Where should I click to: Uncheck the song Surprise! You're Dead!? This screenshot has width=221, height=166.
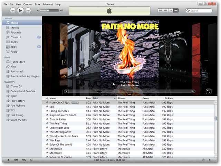pos(47,115)
